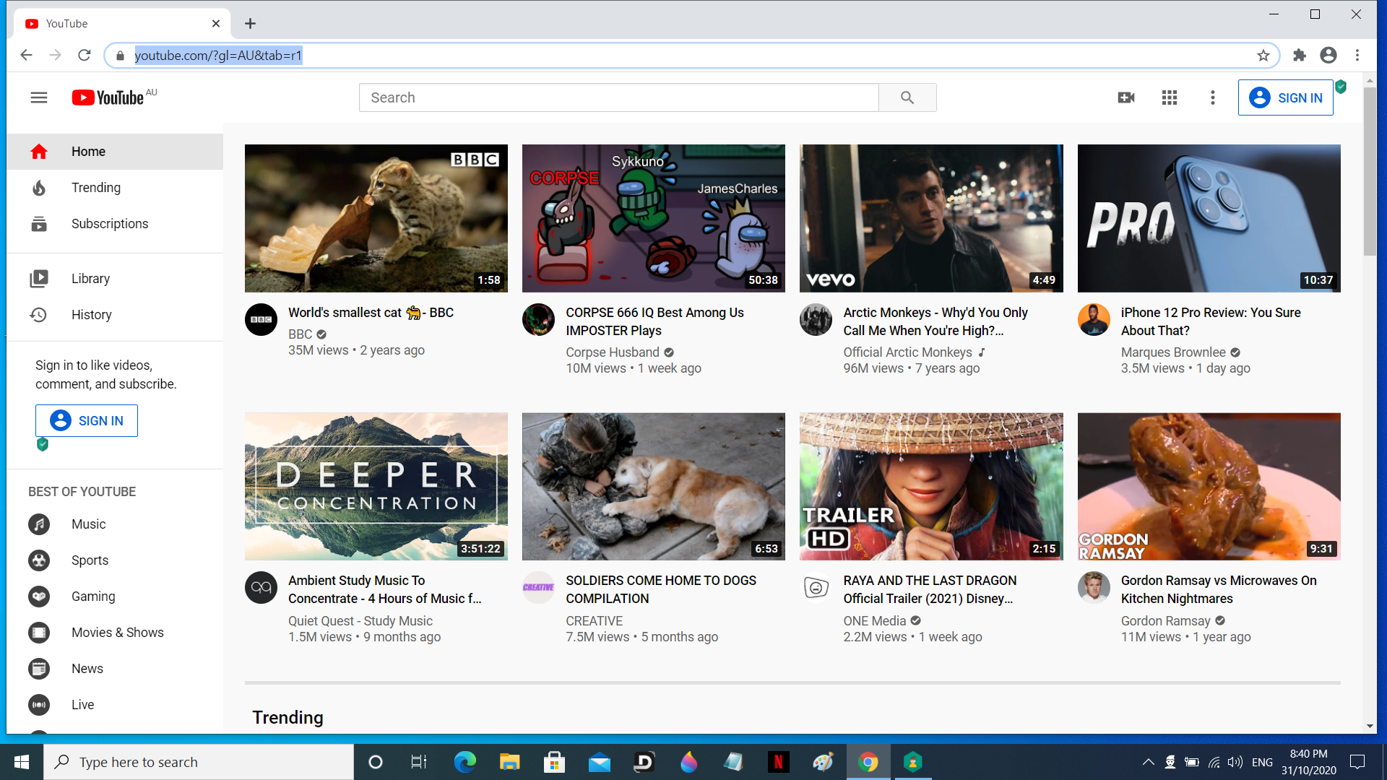This screenshot has height=780, width=1387.
Task: Open the hamburger guide menu
Action: tap(39, 97)
